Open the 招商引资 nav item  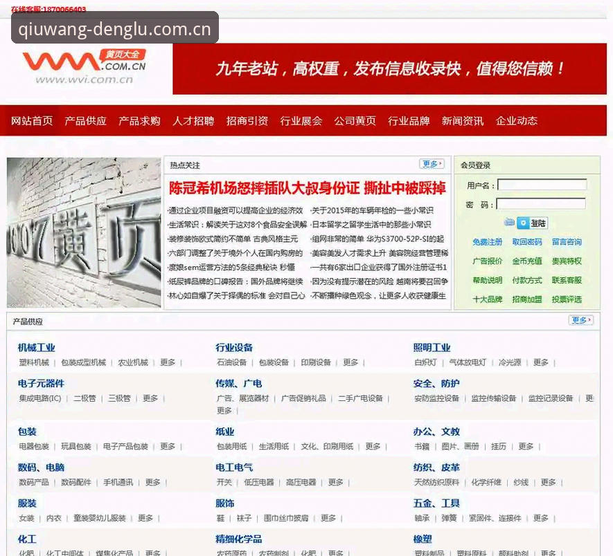click(x=247, y=120)
